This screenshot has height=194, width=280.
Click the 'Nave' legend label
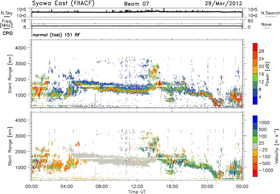tap(266, 24)
